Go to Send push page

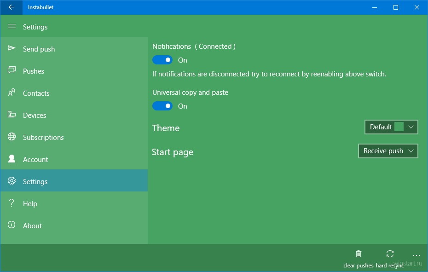click(x=74, y=49)
